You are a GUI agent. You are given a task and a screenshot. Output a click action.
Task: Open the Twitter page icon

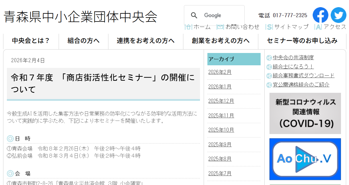pos(338,15)
